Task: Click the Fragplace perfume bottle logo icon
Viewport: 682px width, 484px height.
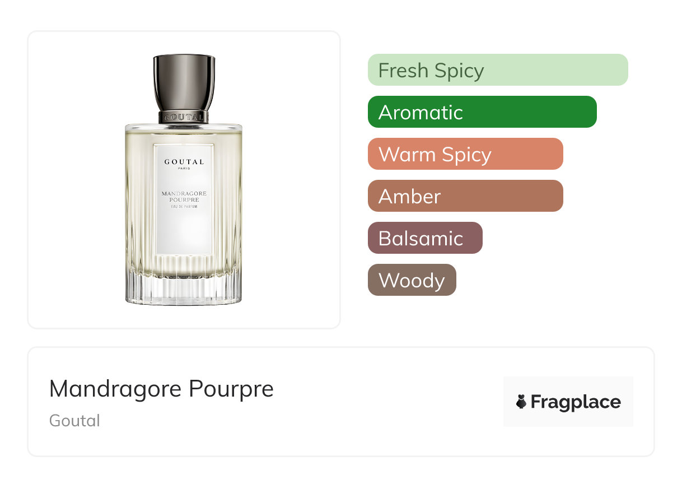Action: [x=521, y=402]
